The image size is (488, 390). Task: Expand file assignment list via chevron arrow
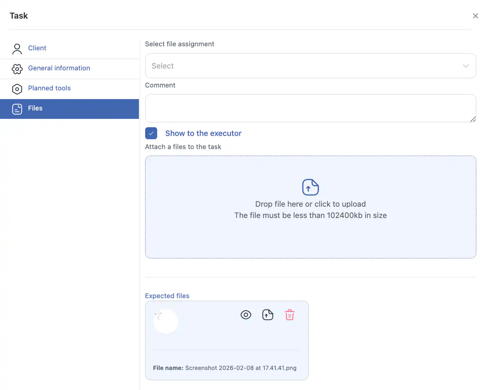(466, 66)
